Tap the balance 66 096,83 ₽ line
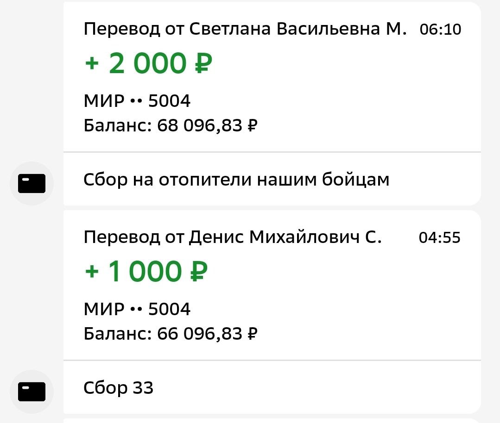The width and height of the screenshot is (500, 423). (171, 334)
